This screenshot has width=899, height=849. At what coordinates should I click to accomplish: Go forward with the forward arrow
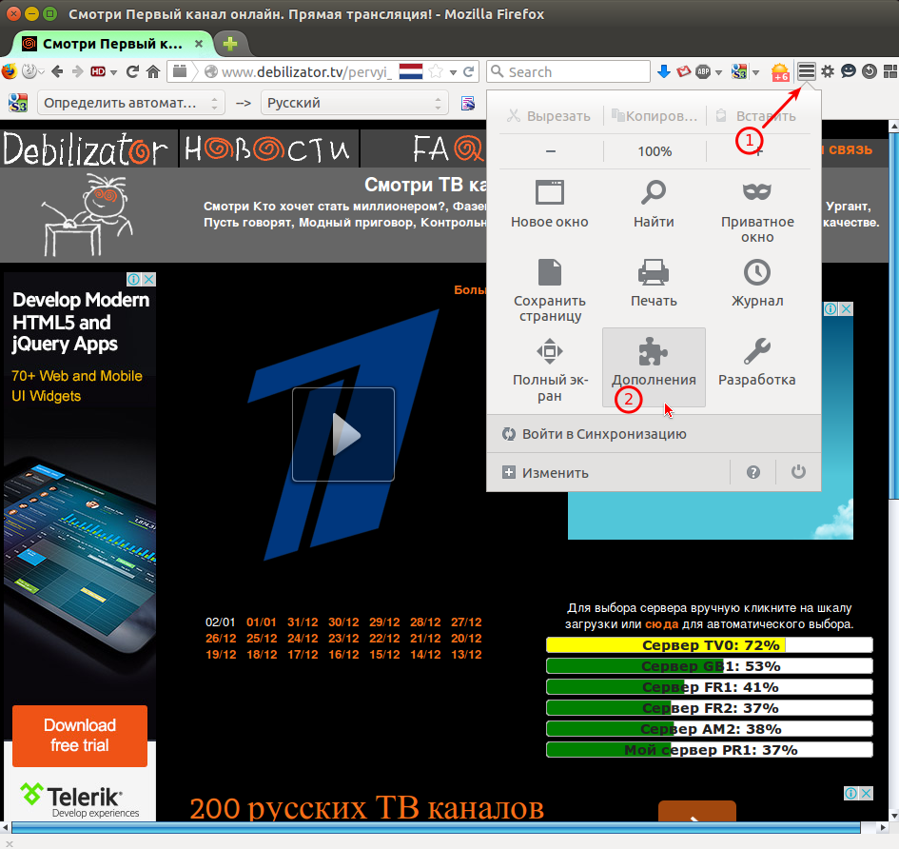77,71
